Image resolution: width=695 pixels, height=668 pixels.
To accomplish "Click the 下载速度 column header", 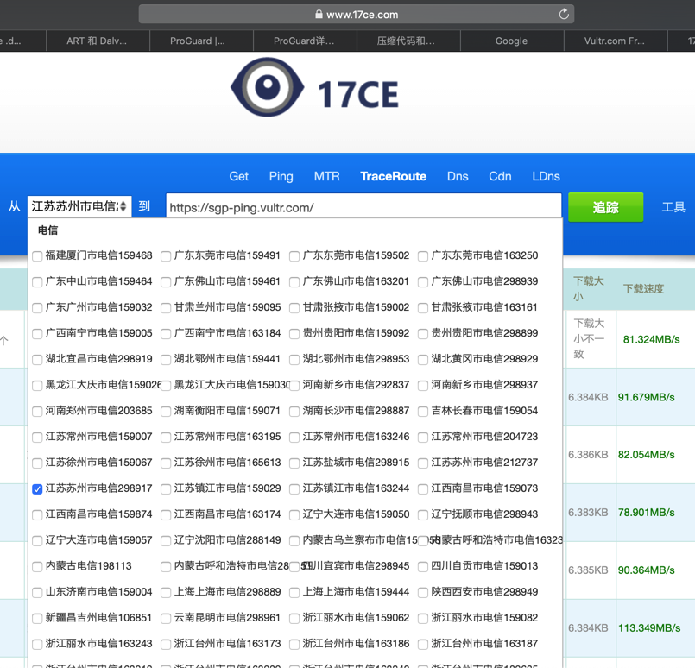I will [643, 289].
